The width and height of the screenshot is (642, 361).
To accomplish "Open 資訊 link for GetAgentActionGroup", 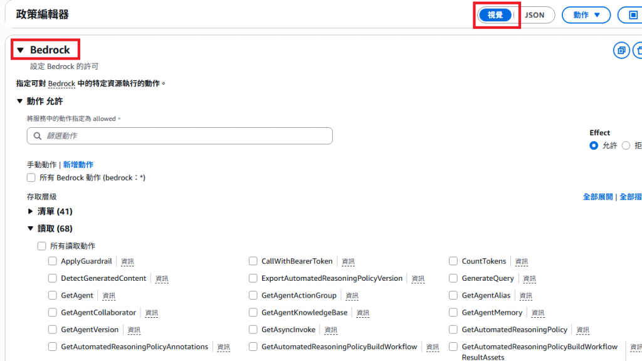I will 352,296.
